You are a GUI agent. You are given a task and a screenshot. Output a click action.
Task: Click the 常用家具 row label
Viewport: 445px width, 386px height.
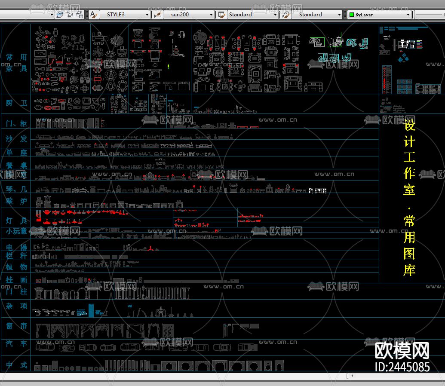(16, 63)
